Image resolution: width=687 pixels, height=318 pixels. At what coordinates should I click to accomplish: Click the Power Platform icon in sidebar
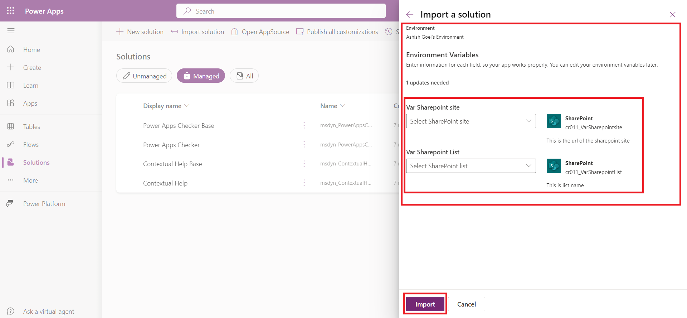[x=10, y=203]
